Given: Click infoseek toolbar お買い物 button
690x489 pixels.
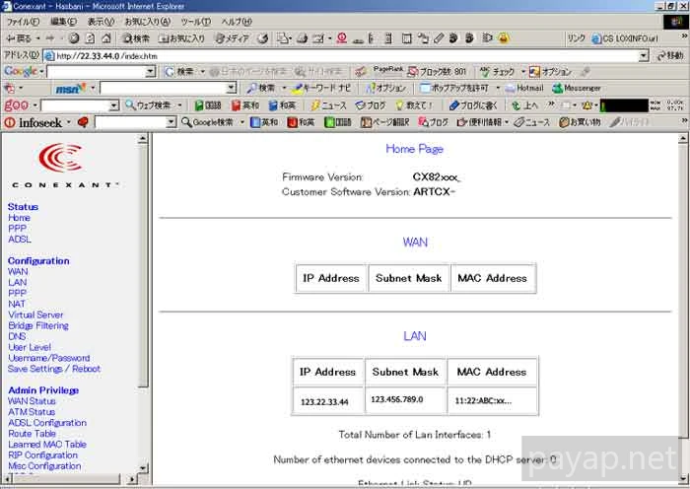Looking at the screenshot, I should (580, 122).
